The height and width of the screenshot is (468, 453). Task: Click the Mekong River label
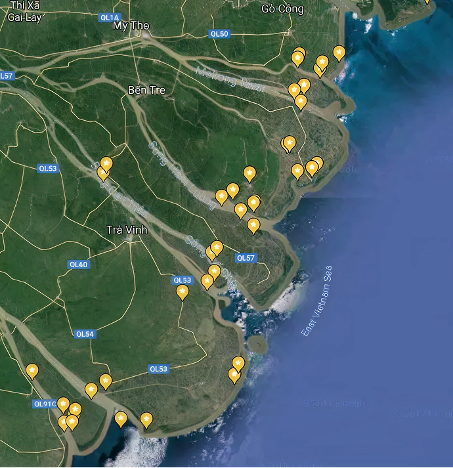pyautogui.click(x=229, y=78)
